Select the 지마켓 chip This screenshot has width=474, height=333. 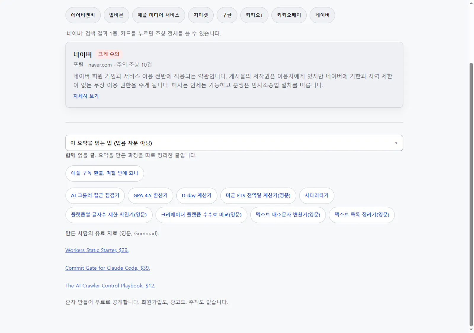click(201, 15)
